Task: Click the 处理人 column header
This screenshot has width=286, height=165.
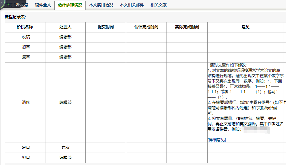Action: (65, 27)
